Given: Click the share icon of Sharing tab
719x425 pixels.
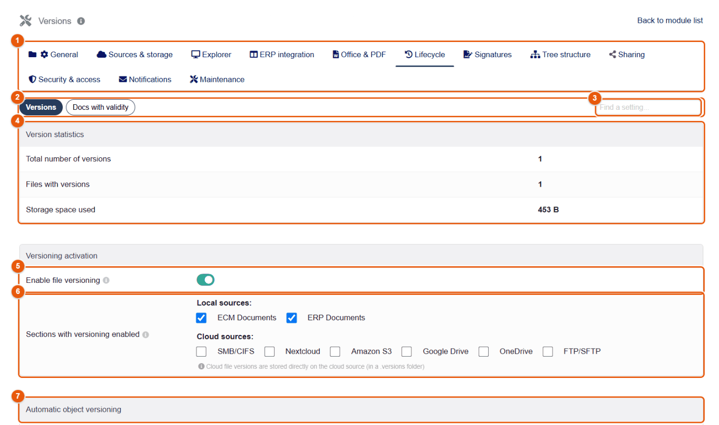Looking at the screenshot, I should (x=613, y=55).
